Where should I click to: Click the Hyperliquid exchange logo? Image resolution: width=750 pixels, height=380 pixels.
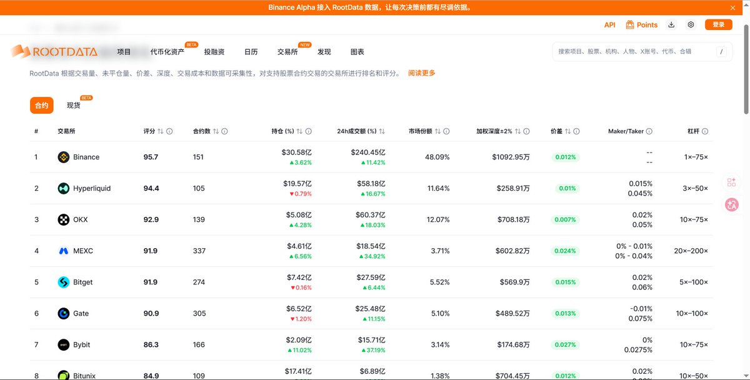coord(63,188)
